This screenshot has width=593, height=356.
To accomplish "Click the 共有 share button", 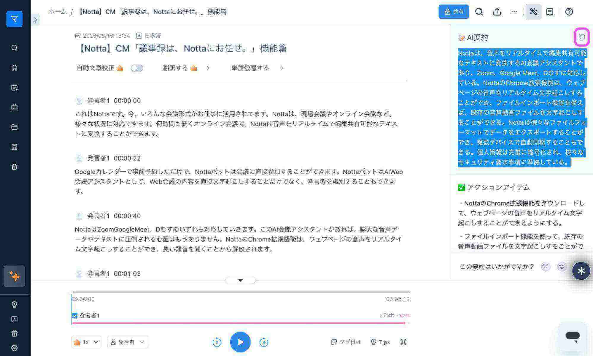I will (x=454, y=12).
